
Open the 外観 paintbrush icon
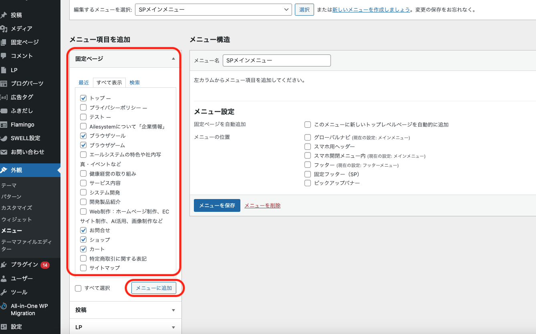tap(4, 170)
